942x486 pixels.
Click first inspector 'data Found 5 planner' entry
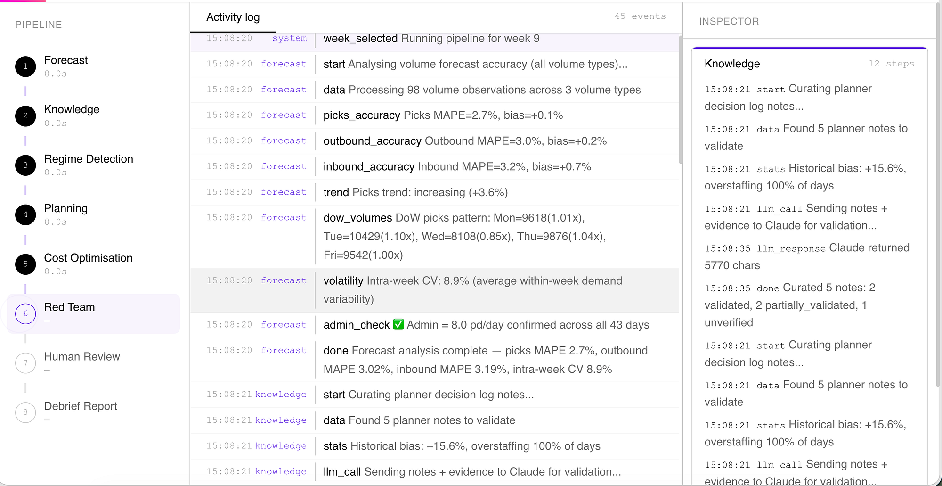(807, 137)
